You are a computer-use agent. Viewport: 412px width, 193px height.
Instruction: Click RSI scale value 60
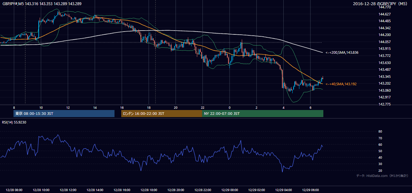click(380, 144)
